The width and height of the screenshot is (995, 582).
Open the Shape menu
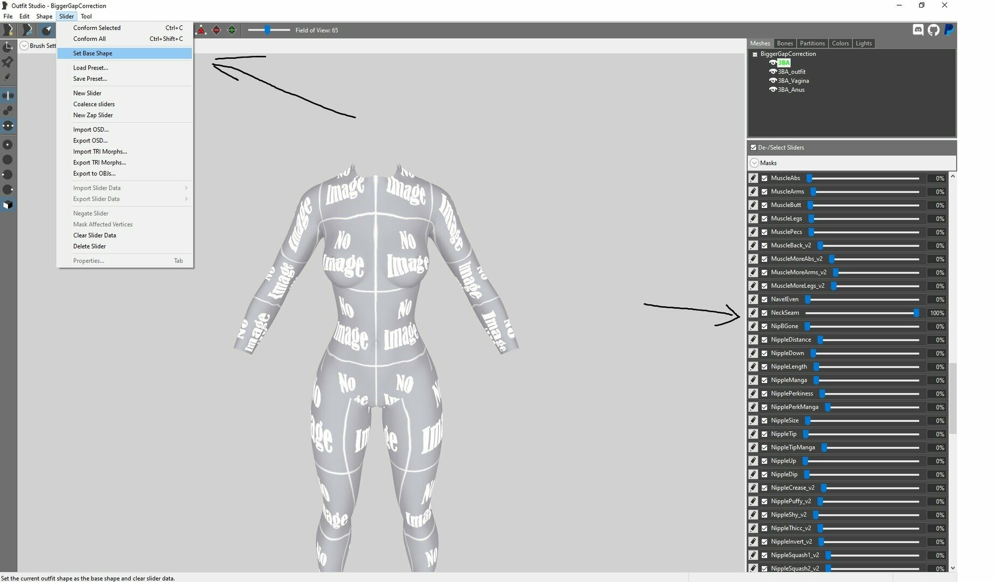44,16
